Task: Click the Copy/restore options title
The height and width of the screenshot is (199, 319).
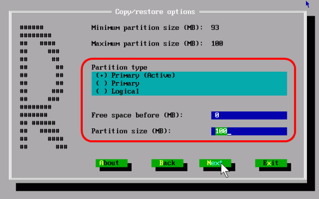Action: pos(155,12)
